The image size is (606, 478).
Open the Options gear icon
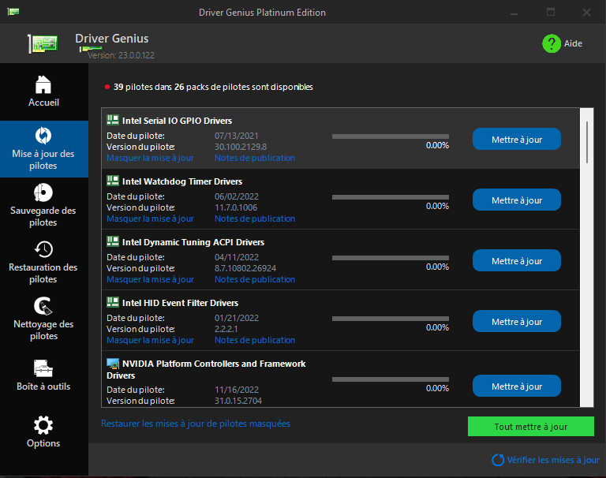coord(43,425)
